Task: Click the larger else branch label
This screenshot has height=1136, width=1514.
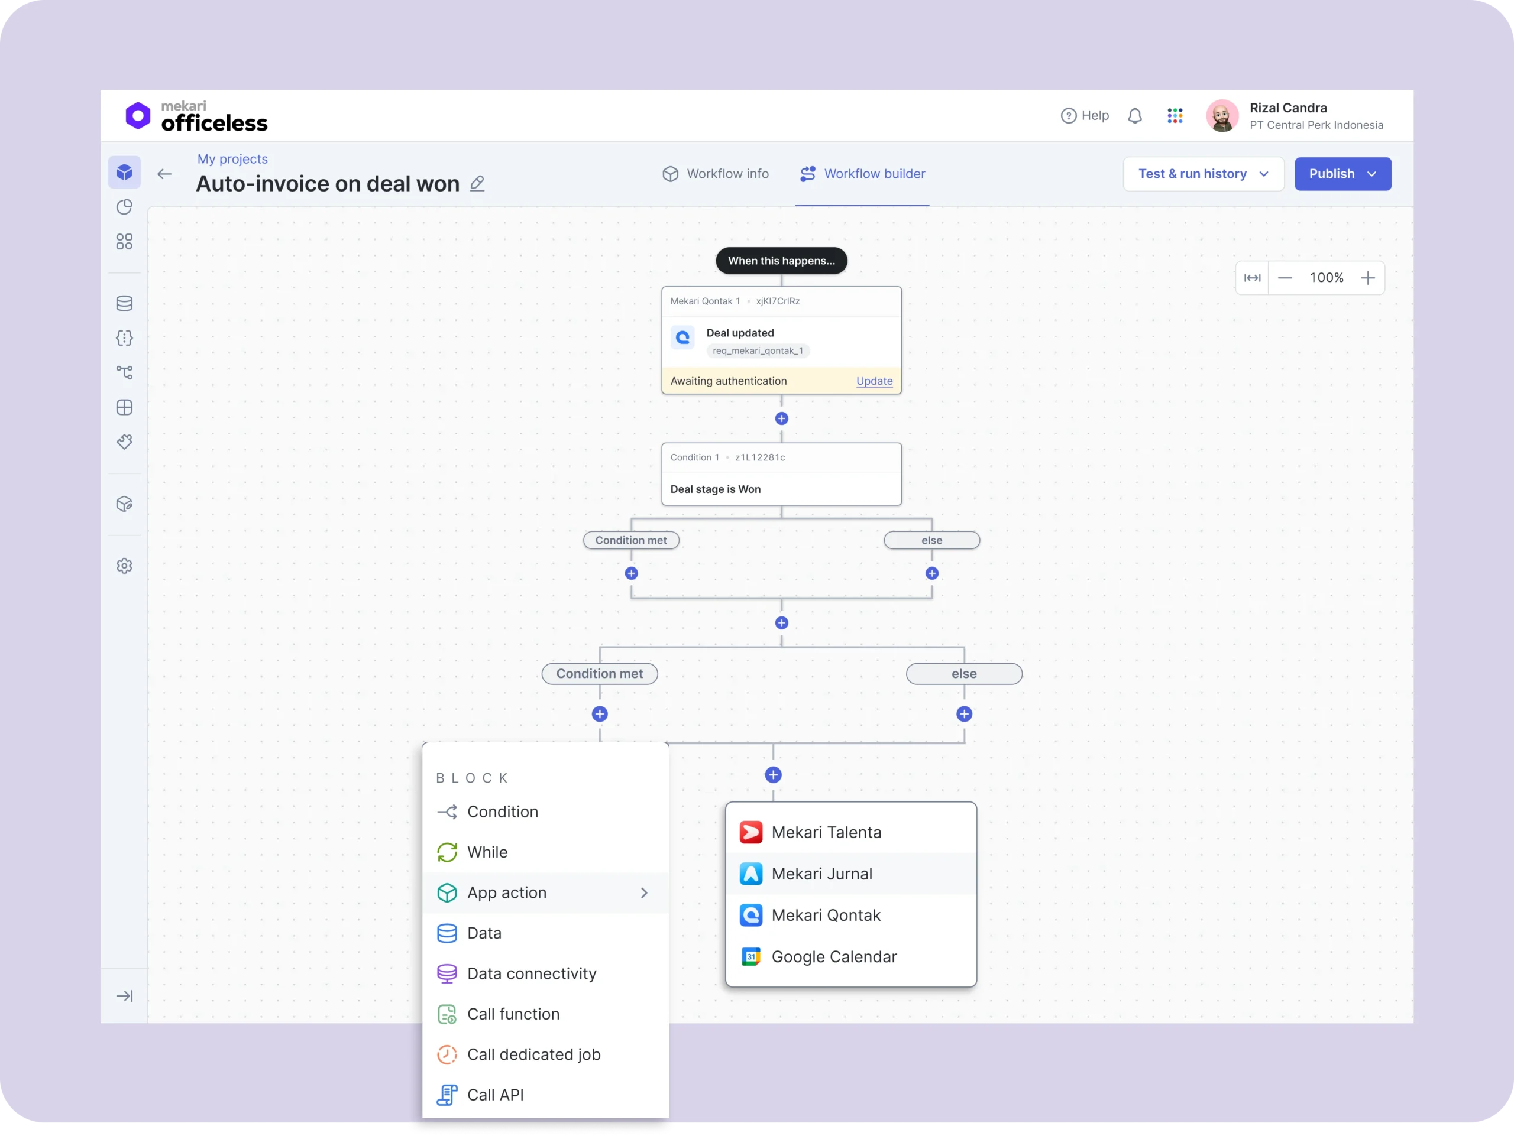Action: (965, 674)
